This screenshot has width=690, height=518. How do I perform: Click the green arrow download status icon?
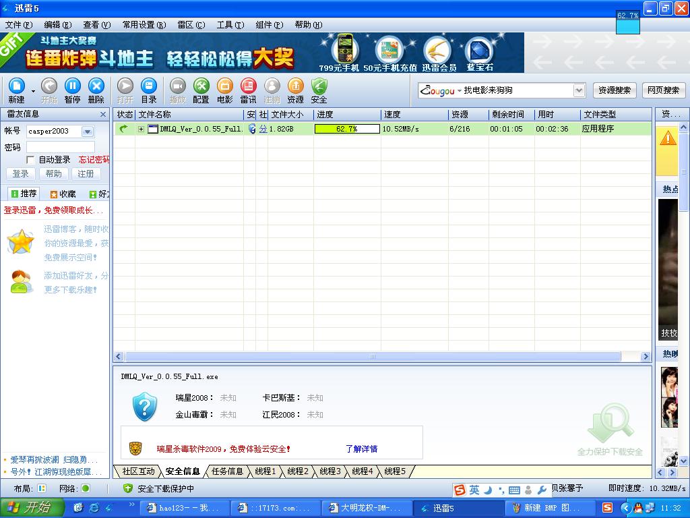click(124, 129)
